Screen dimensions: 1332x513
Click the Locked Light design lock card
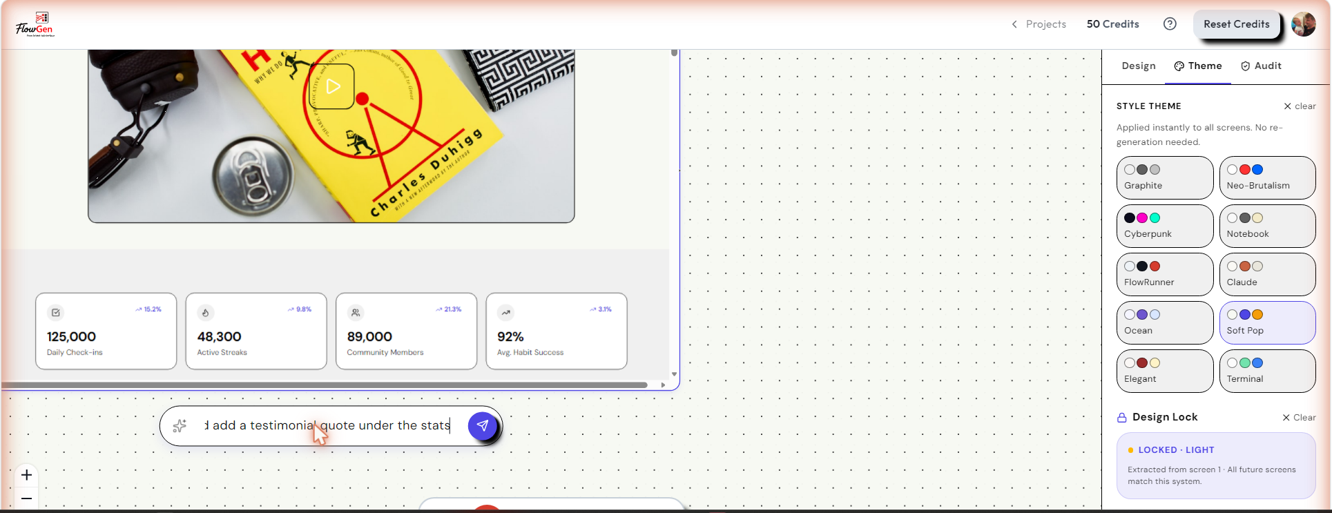pyautogui.click(x=1216, y=465)
